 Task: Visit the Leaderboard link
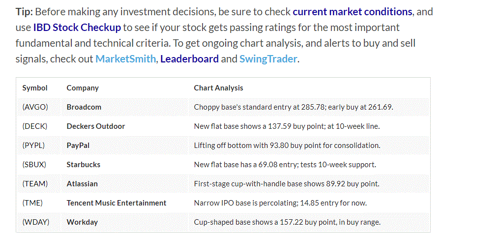[189, 59]
